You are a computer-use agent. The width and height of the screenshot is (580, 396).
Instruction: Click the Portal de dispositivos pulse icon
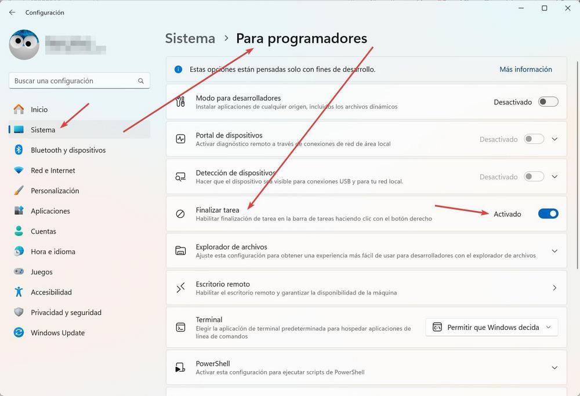coord(180,139)
